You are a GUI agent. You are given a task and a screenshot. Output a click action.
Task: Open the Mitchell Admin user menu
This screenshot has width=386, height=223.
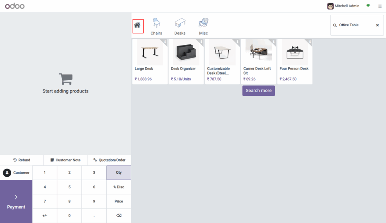click(343, 6)
